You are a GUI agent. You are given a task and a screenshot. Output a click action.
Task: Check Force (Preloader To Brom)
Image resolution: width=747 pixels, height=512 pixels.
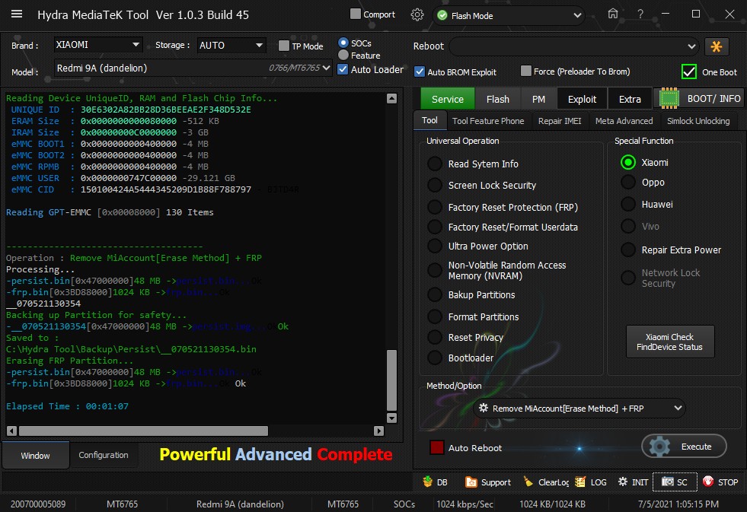tap(526, 71)
